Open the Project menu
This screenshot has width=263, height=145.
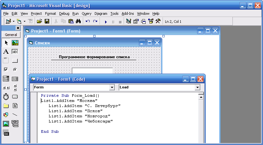pyautogui.click(x=36, y=14)
